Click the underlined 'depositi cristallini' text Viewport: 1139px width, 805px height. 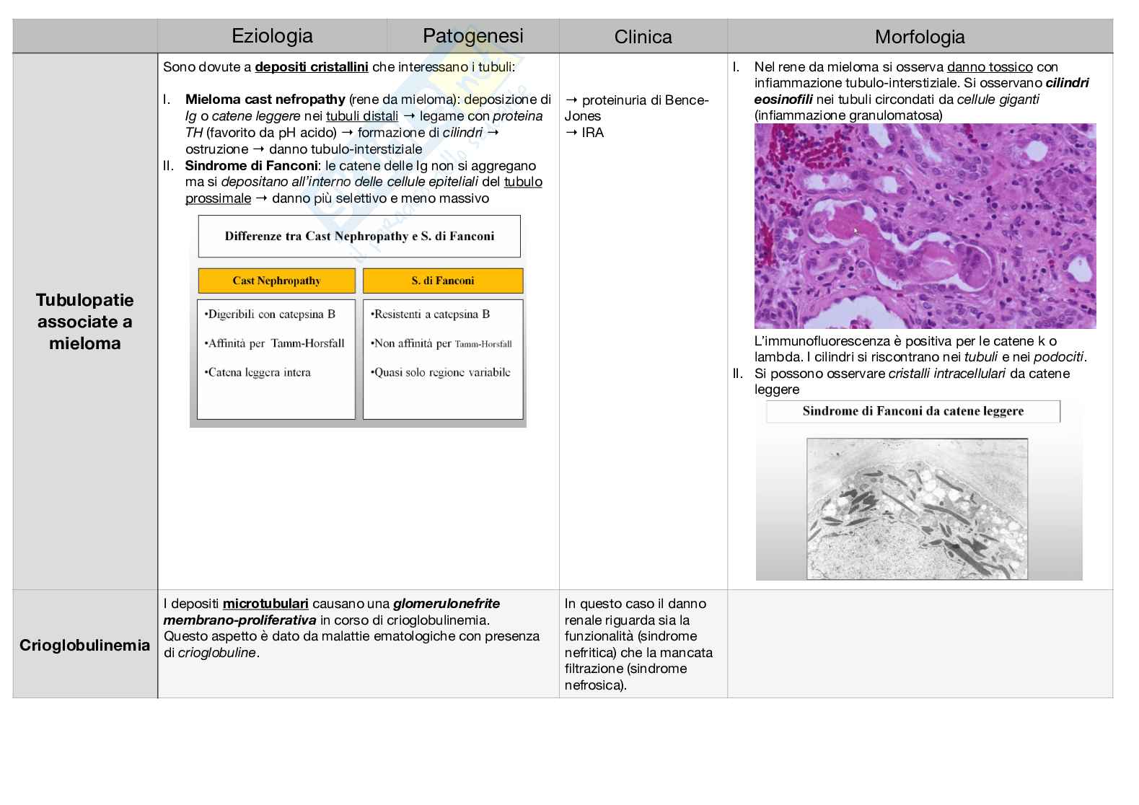tap(312, 67)
